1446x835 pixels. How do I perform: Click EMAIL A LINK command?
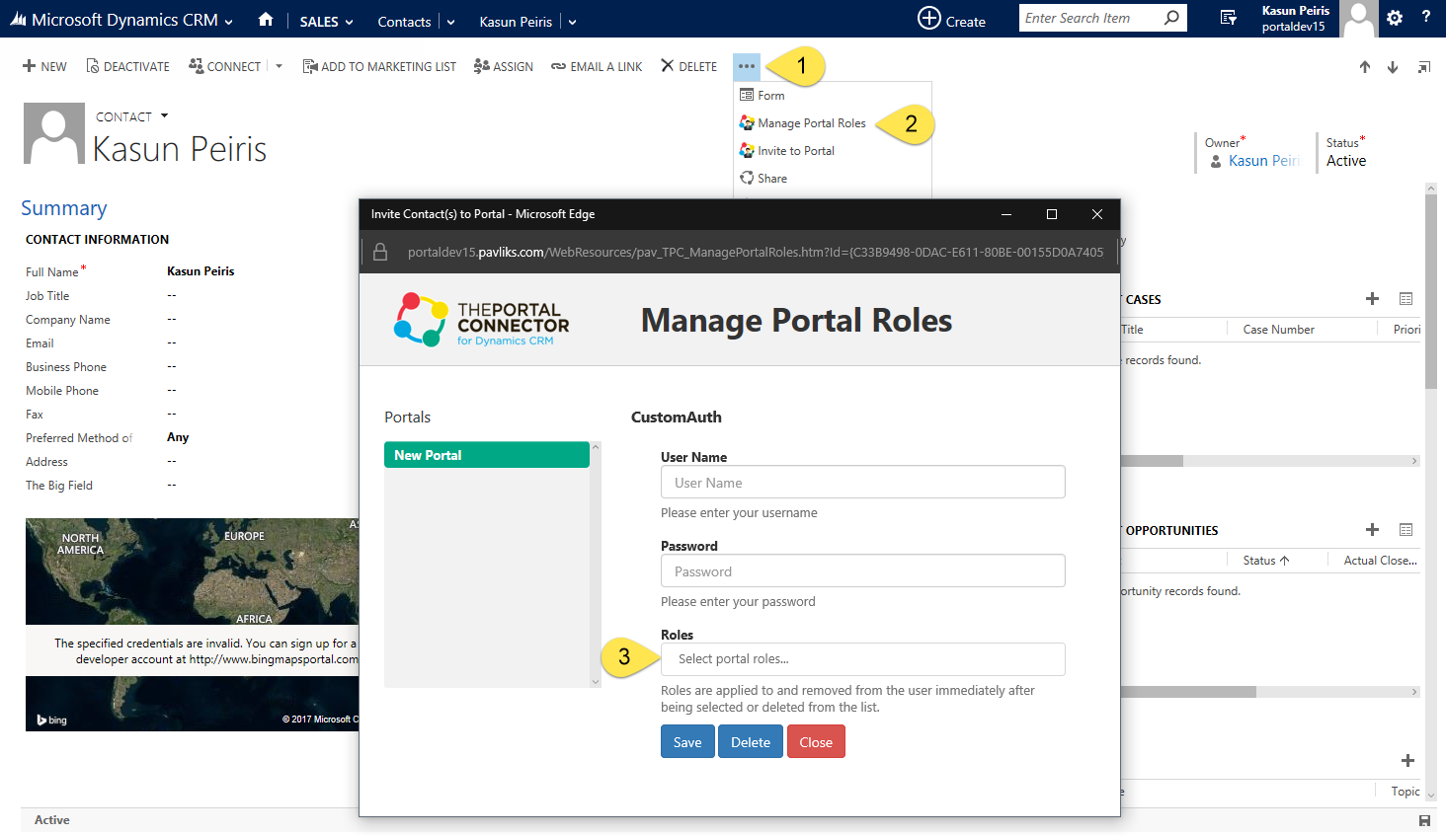click(x=597, y=66)
